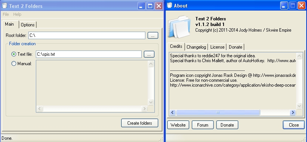This screenshot has width=307, height=142.
Task: Close the Text 2 Folders window
Action: [159, 6]
